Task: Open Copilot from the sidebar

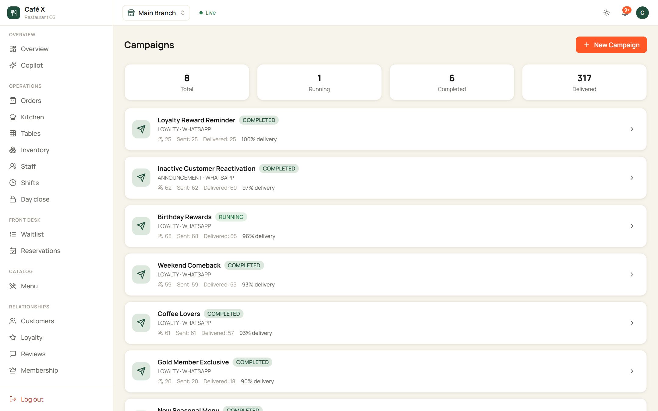Action: 32,65
